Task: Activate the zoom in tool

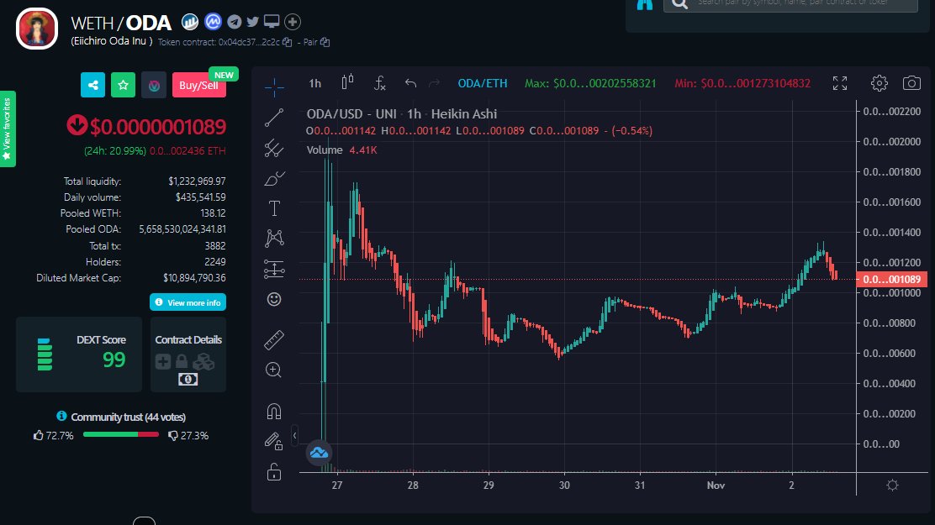Action: point(274,370)
